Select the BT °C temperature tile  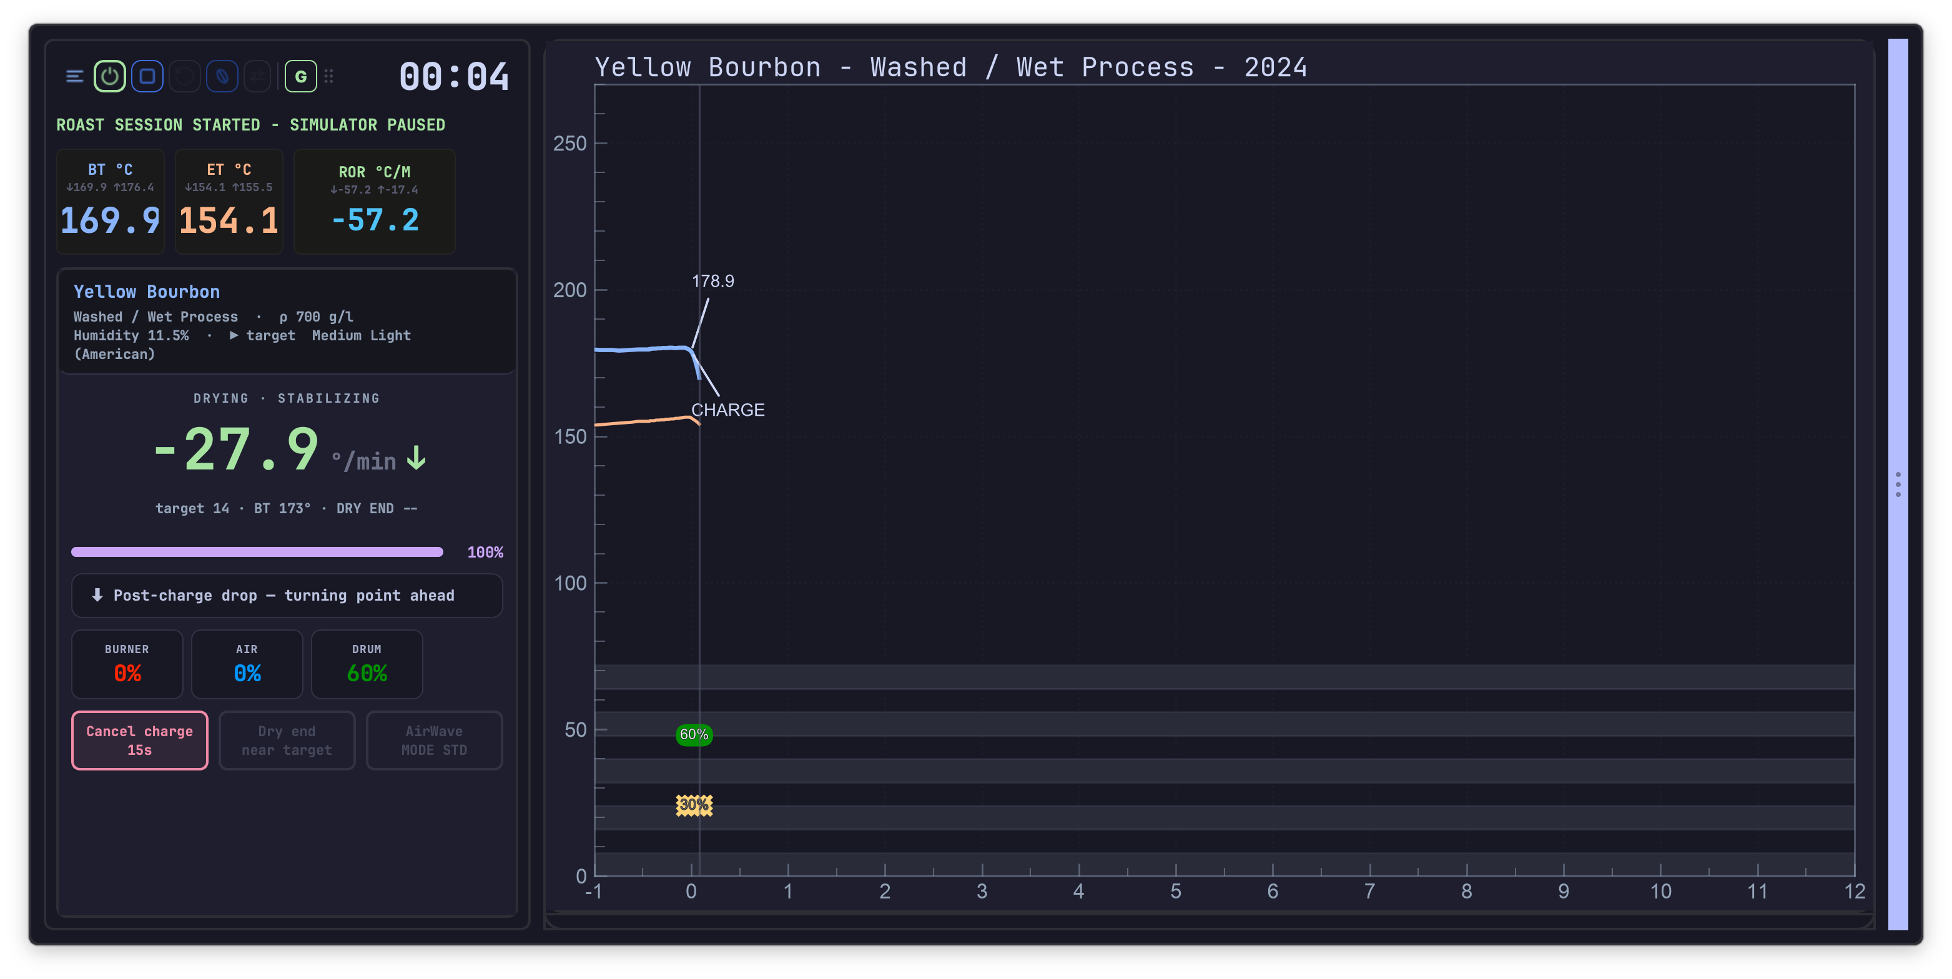[110, 201]
